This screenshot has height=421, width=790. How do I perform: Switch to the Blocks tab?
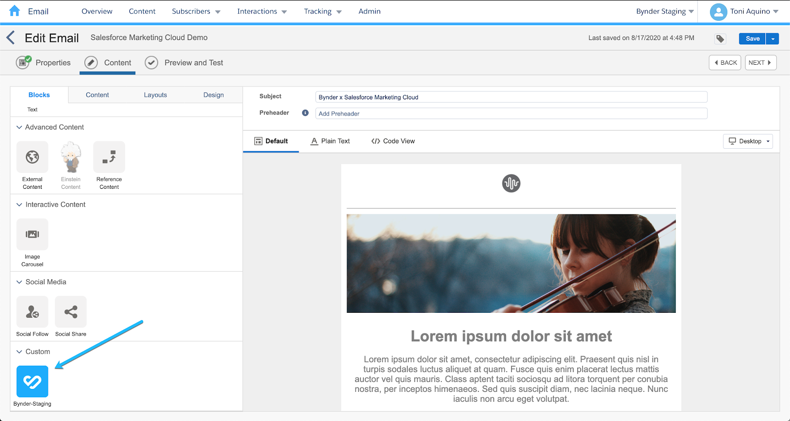[x=39, y=95]
